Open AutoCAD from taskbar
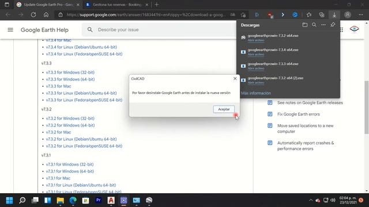369x207 pixels. pos(111,200)
